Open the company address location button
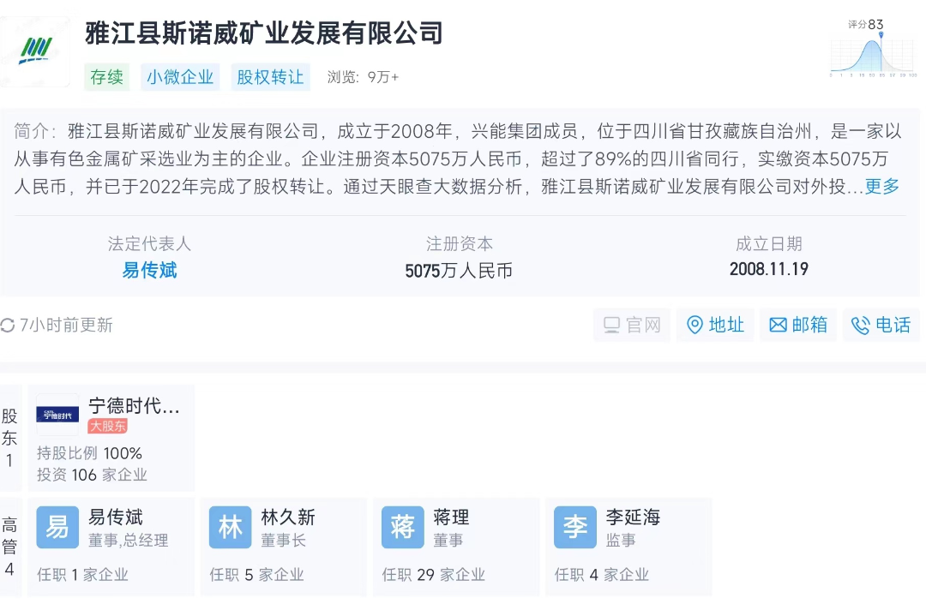 pyautogui.click(x=715, y=326)
